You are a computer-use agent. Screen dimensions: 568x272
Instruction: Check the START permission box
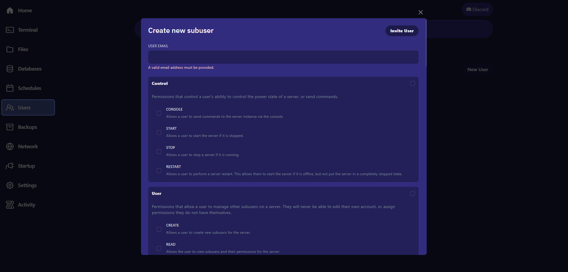click(x=159, y=132)
